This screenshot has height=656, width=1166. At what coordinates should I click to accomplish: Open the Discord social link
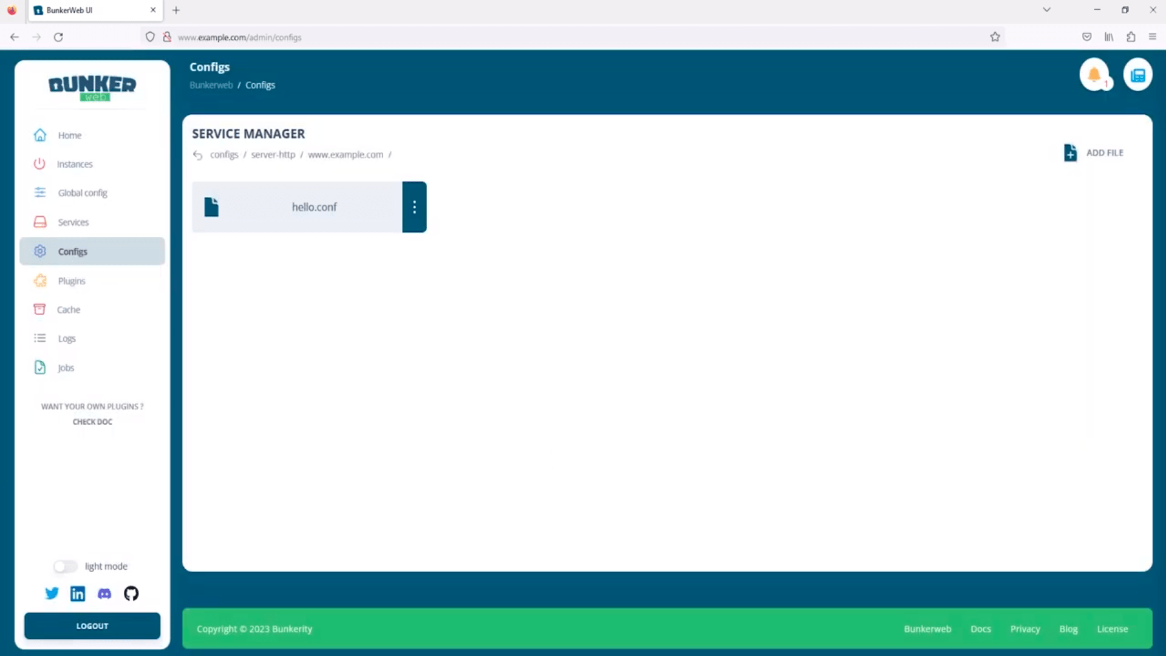(x=104, y=593)
